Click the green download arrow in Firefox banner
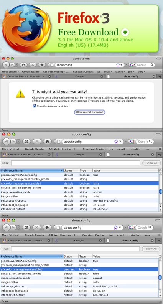The image size is (163, 304). (x=125, y=32)
